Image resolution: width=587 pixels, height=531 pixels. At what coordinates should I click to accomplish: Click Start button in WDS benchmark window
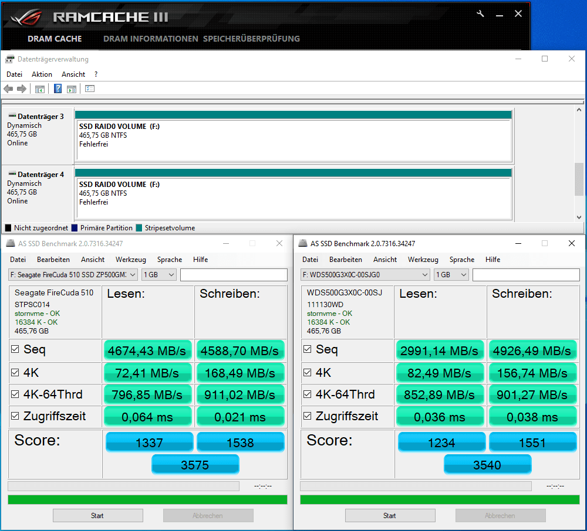click(390, 515)
